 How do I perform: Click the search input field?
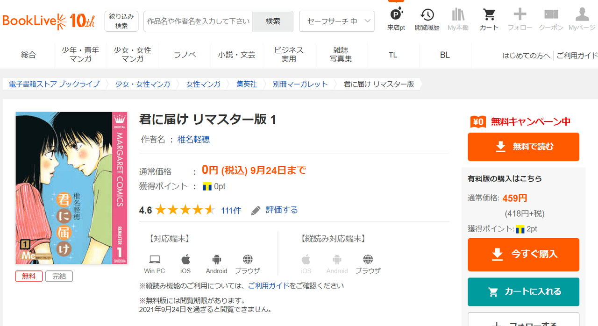[x=198, y=21]
